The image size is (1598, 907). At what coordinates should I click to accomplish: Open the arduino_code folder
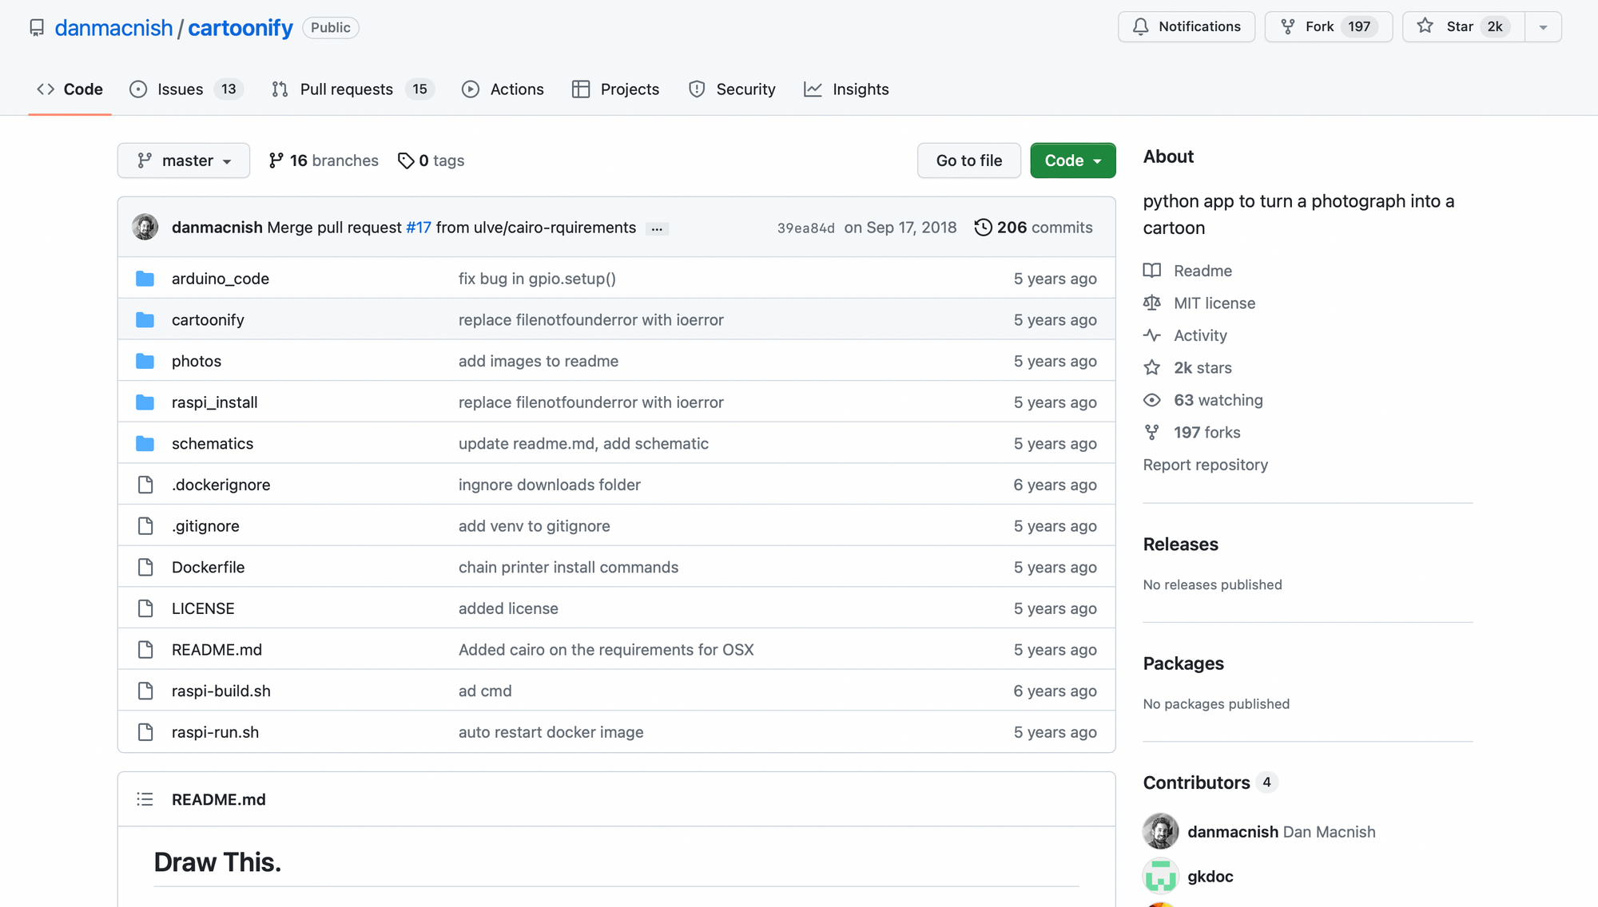(x=220, y=279)
